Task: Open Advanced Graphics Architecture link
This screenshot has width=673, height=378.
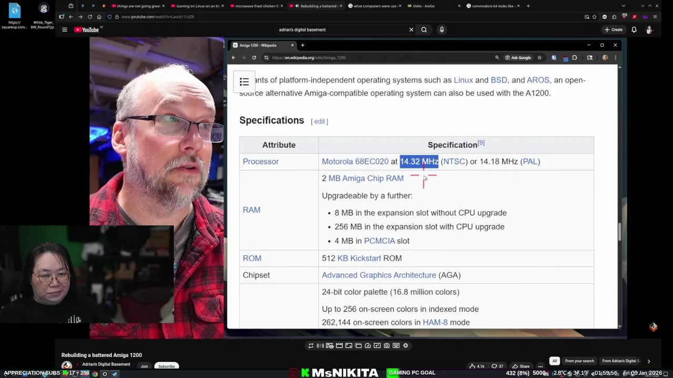Action: click(379, 275)
